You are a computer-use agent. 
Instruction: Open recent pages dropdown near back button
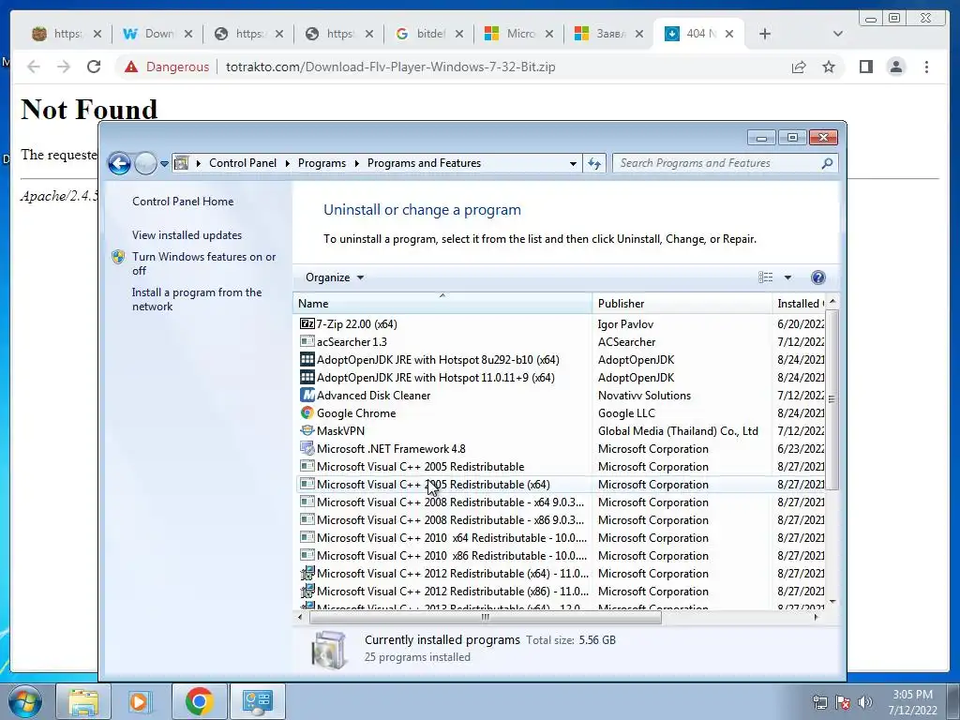pyautogui.click(x=164, y=163)
